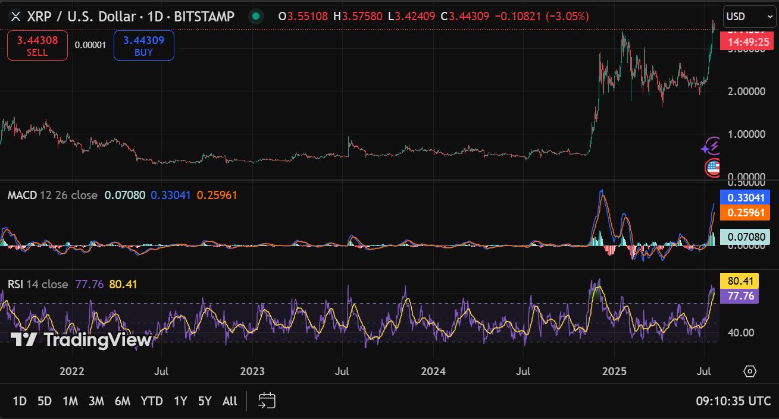
Task: Open chart settings hexagon icon
Action: [x=750, y=371]
